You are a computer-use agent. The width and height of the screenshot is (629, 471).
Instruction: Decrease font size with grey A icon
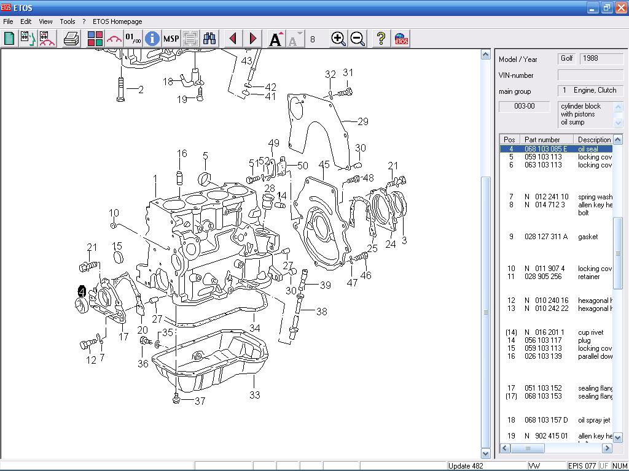click(295, 39)
